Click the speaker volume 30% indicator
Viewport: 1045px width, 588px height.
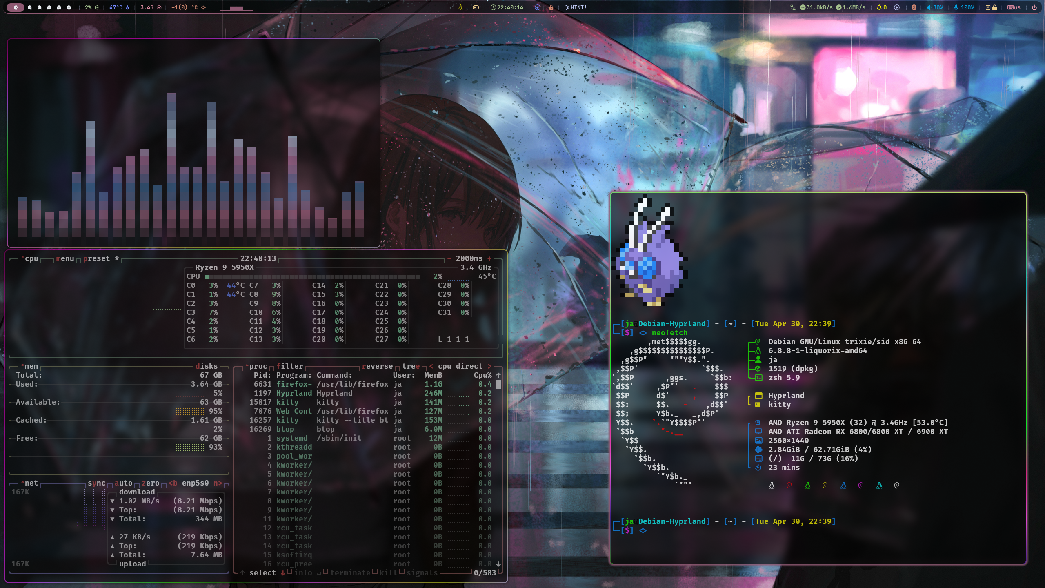pyautogui.click(x=935, y=7)
